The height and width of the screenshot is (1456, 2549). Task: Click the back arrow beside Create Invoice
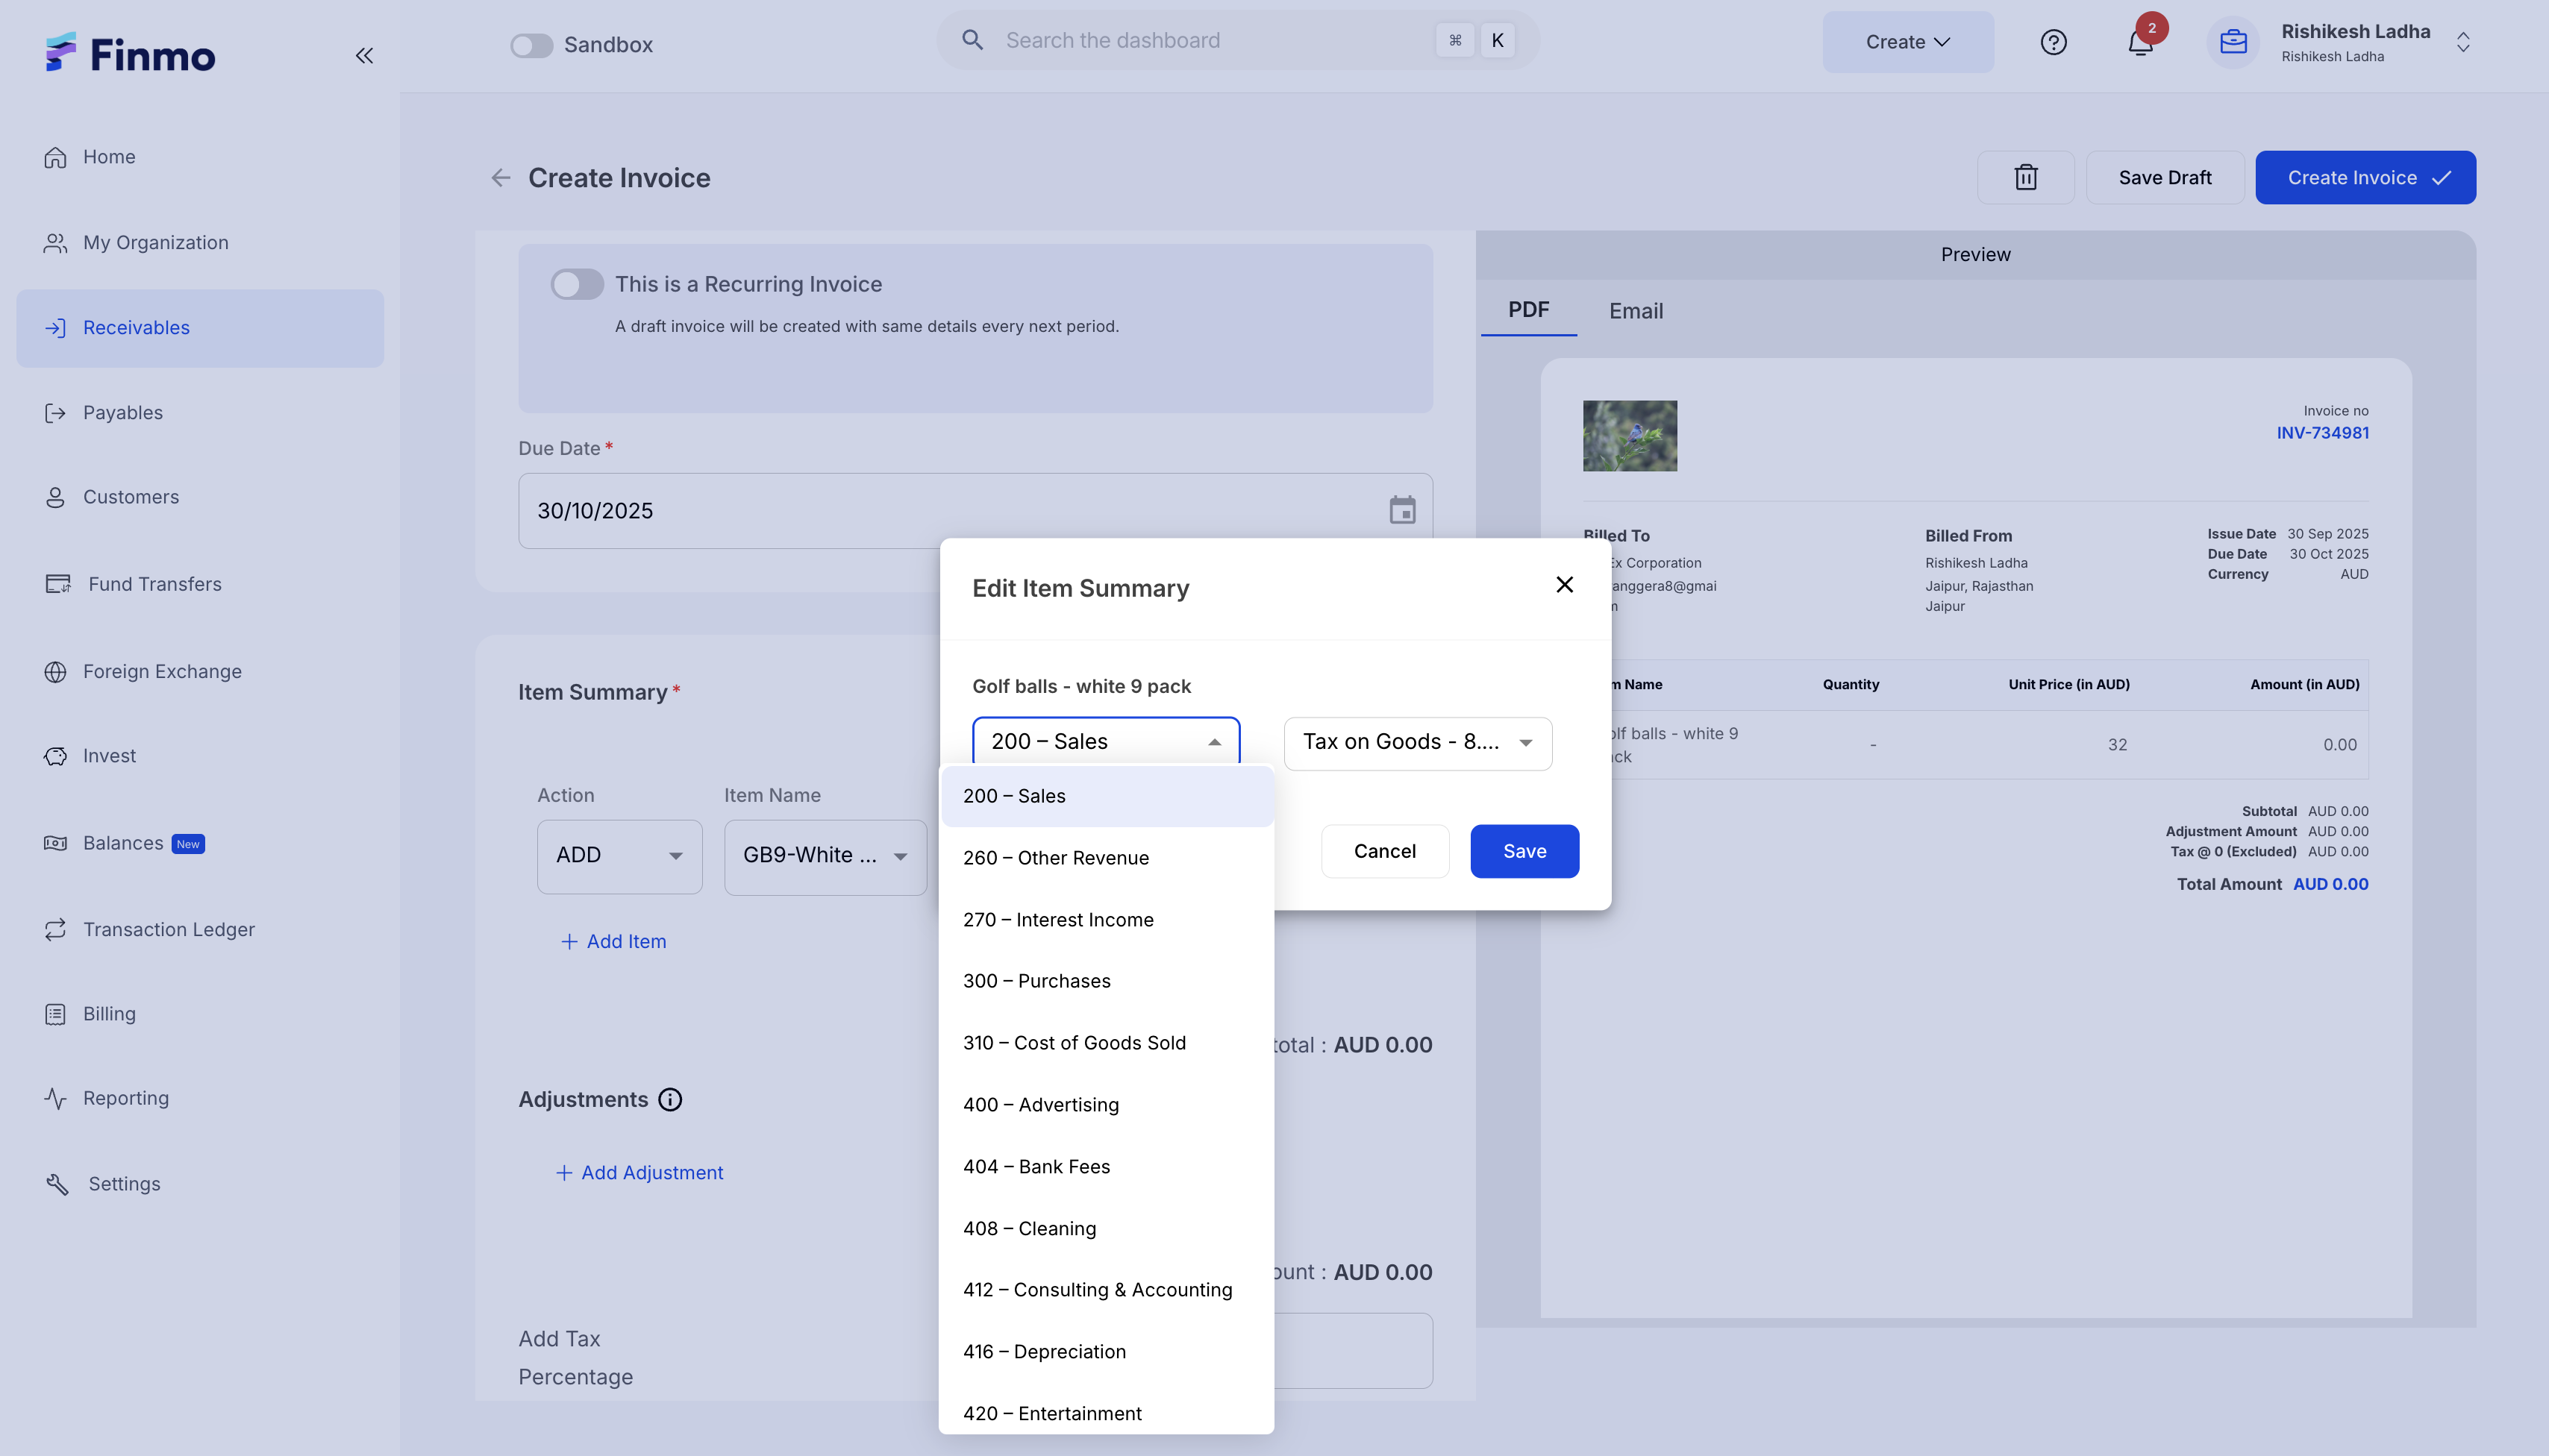click(x=501, y=178)
